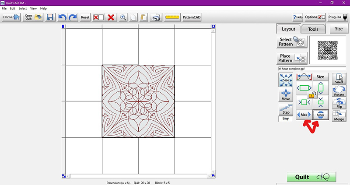Screen dimensions: 350x185
Task: Flip the selected pattern
Action: [339, 103]
